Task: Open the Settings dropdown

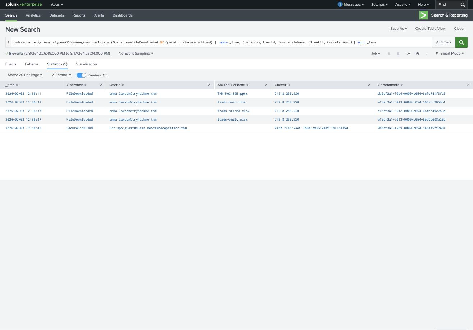Action: coord(379,5)
